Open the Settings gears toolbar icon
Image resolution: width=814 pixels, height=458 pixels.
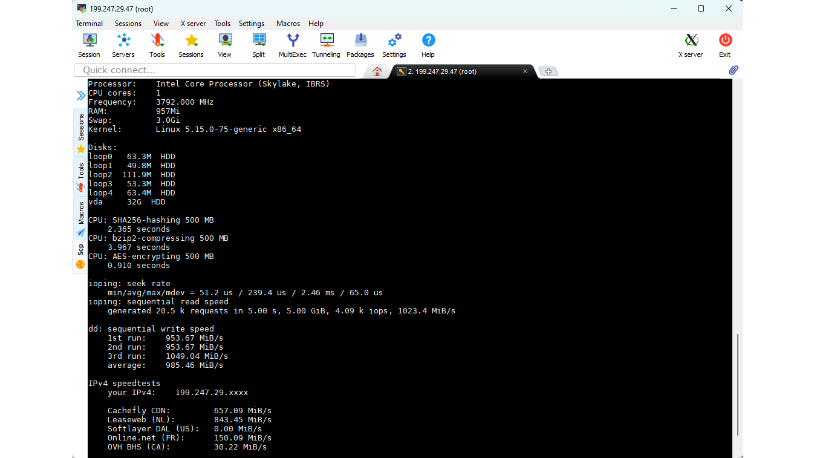(x=394, y=45)
